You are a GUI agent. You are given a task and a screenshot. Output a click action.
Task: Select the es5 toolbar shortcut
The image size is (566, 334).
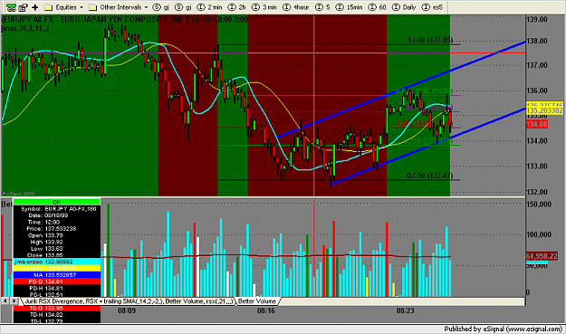[432, 7]
